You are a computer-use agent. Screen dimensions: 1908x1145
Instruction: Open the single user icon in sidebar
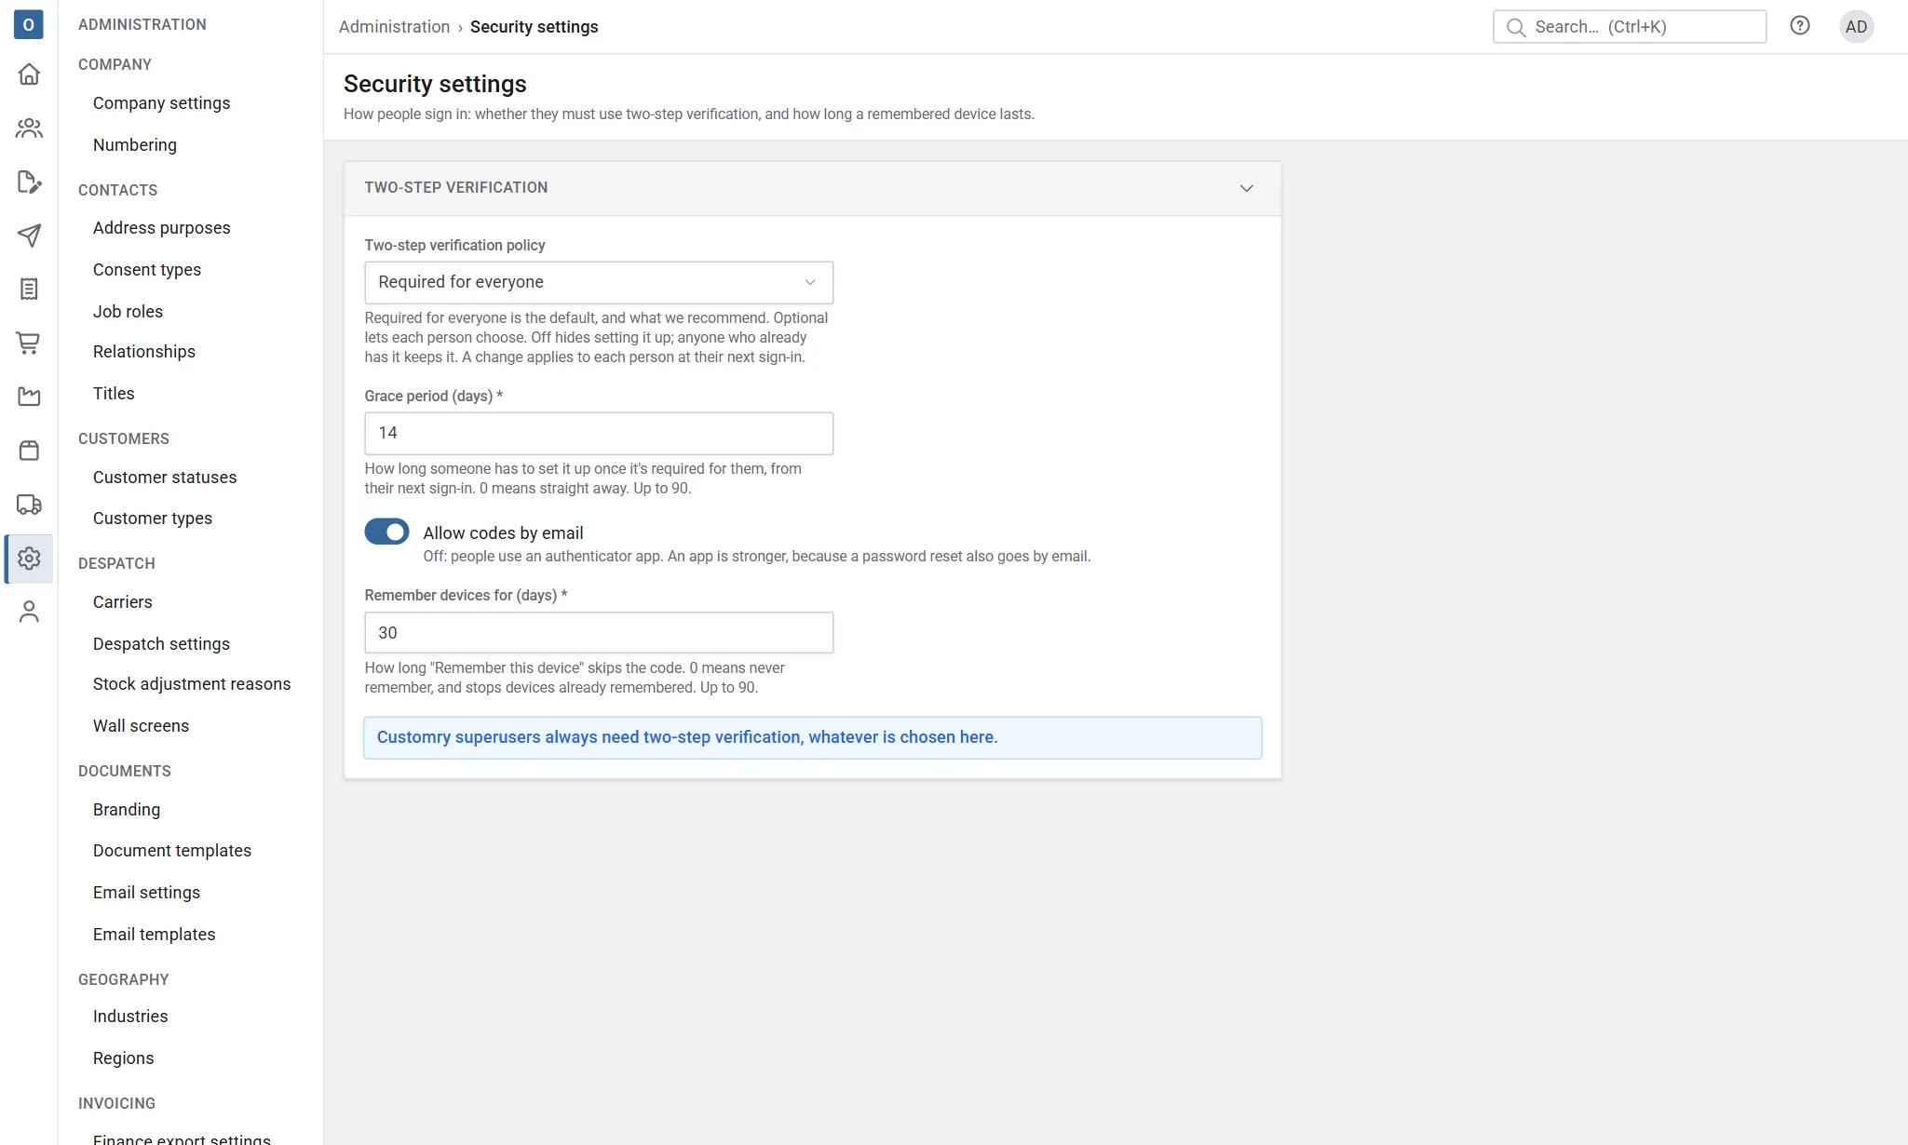[29, 612]
